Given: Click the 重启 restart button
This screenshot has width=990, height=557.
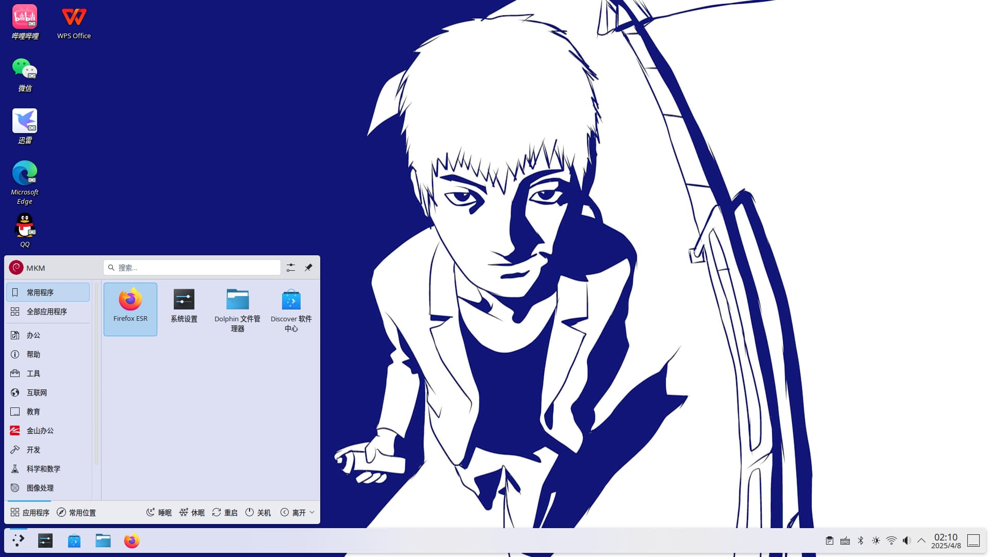Looking at the screenshot, I should (x=225, y=512).
